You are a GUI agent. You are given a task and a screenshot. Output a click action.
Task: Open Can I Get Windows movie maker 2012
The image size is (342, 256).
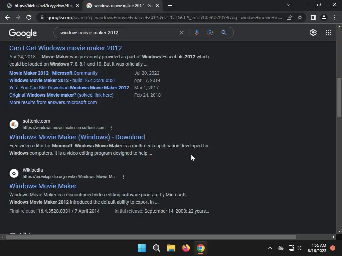(65, 48)
